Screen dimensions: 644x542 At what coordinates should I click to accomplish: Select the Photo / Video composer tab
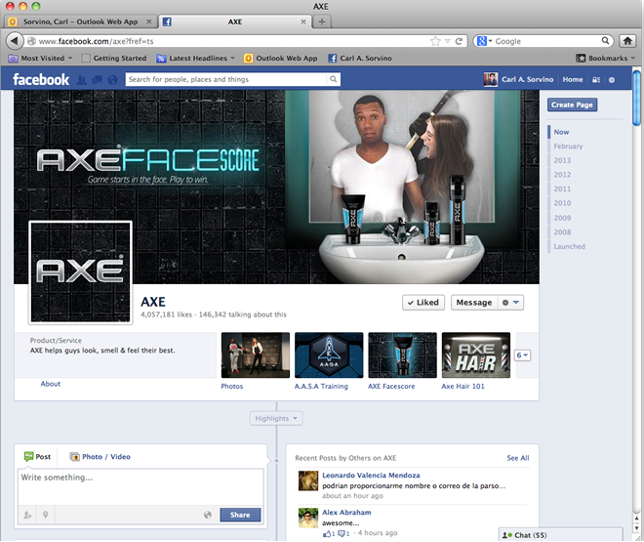(100, 456)
